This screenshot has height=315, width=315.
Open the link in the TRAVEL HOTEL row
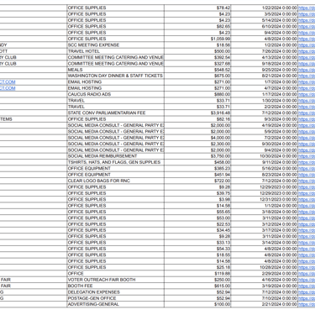coord(307,51)
